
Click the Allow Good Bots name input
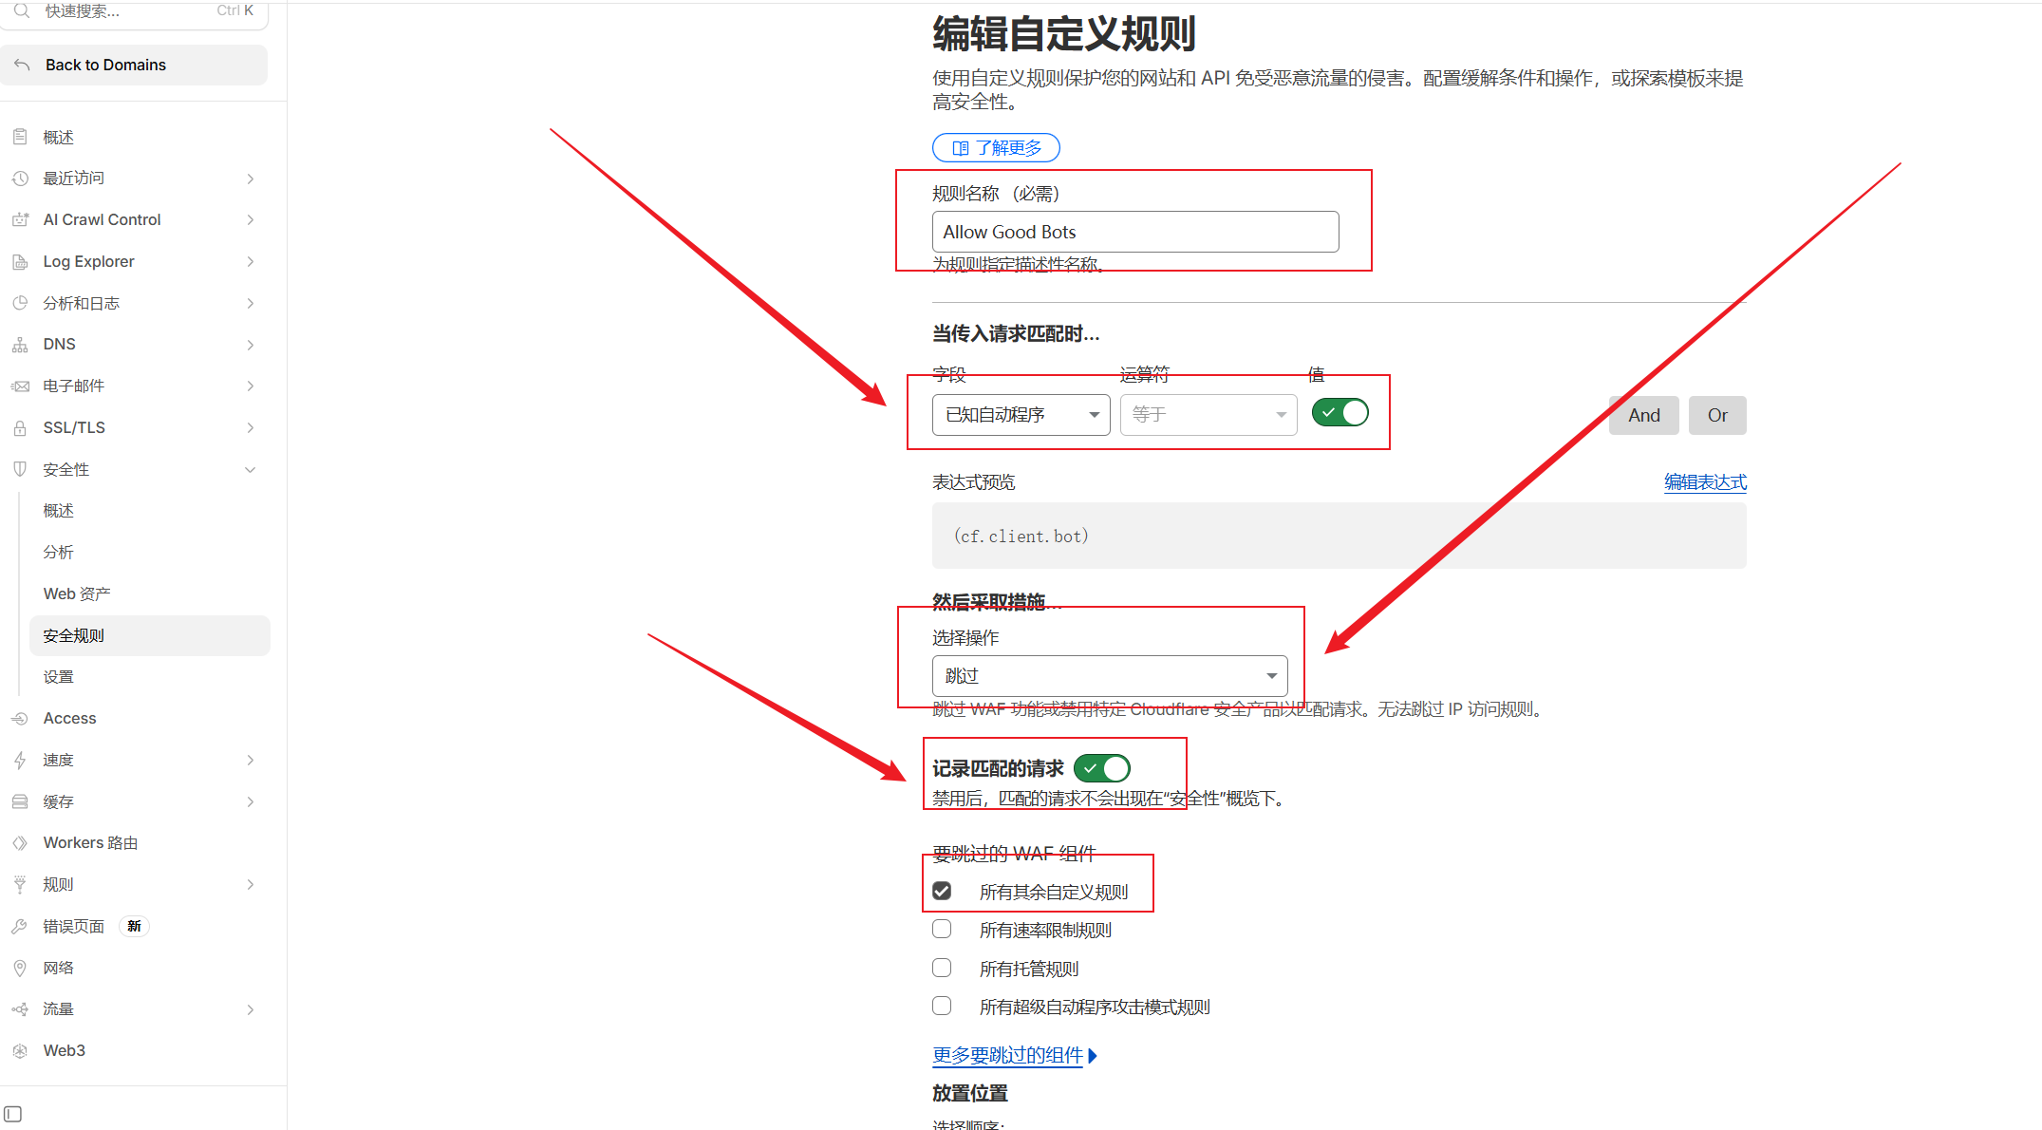click(1134, 232)
